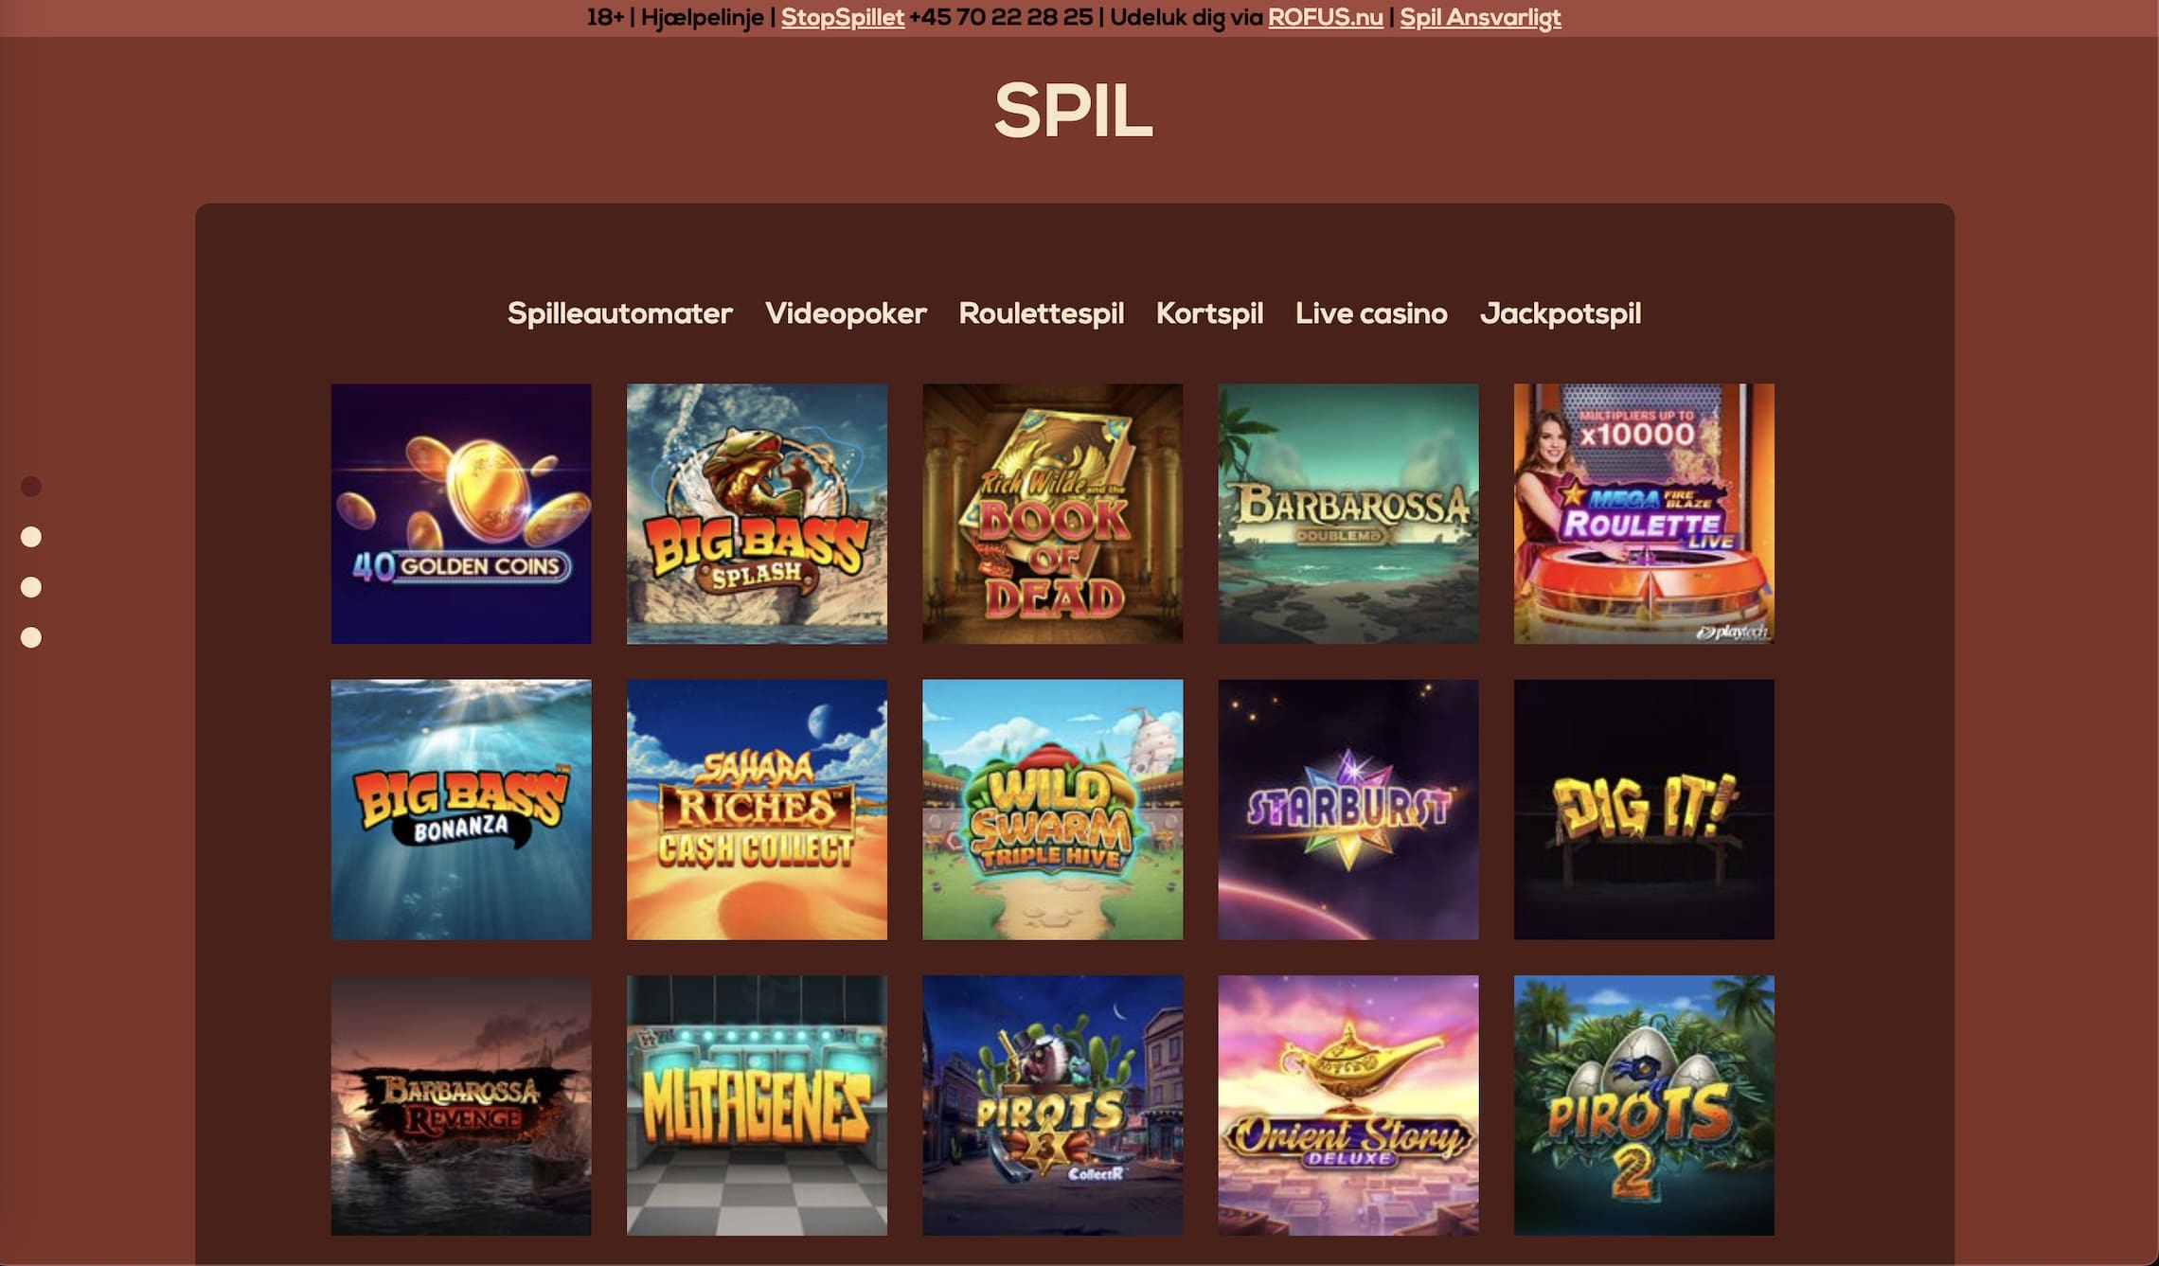Open the Starburst slot tile
The image size is (2159, 1266).
(x=1348, y=810)
